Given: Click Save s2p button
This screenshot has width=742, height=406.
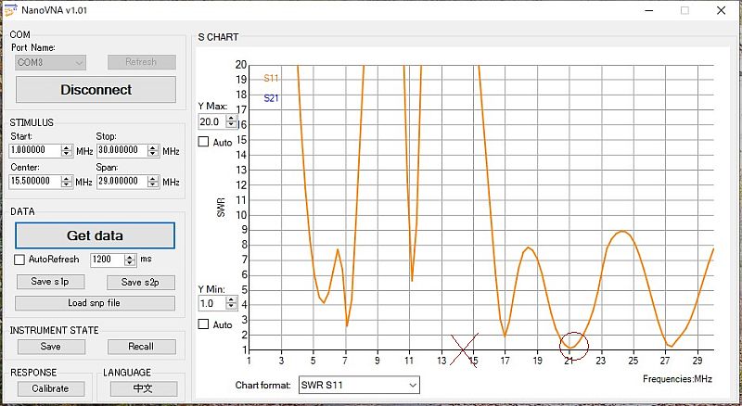Looking at the screenshot, I should [140, 282].
